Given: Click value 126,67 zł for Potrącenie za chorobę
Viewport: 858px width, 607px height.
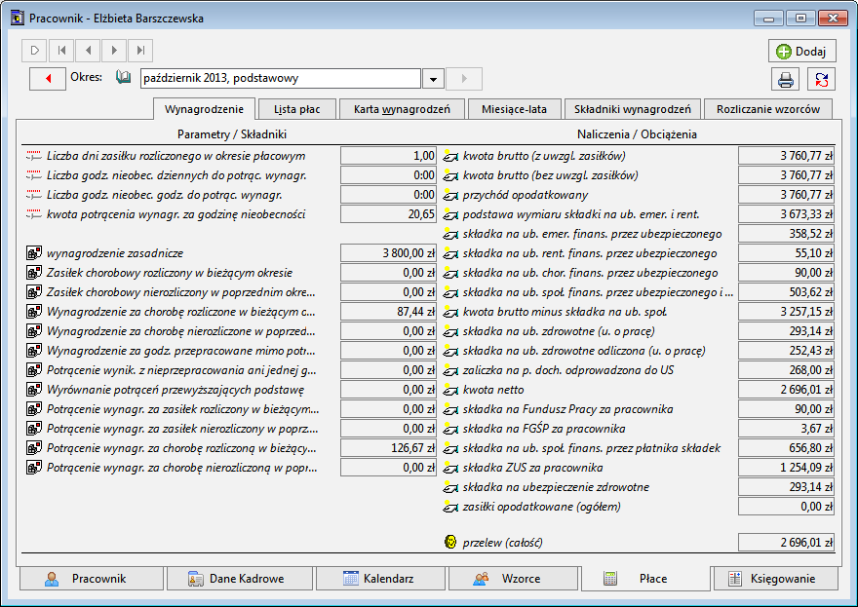Looking at the screenshot, I should pyautogui.click(x=388, y=448).
